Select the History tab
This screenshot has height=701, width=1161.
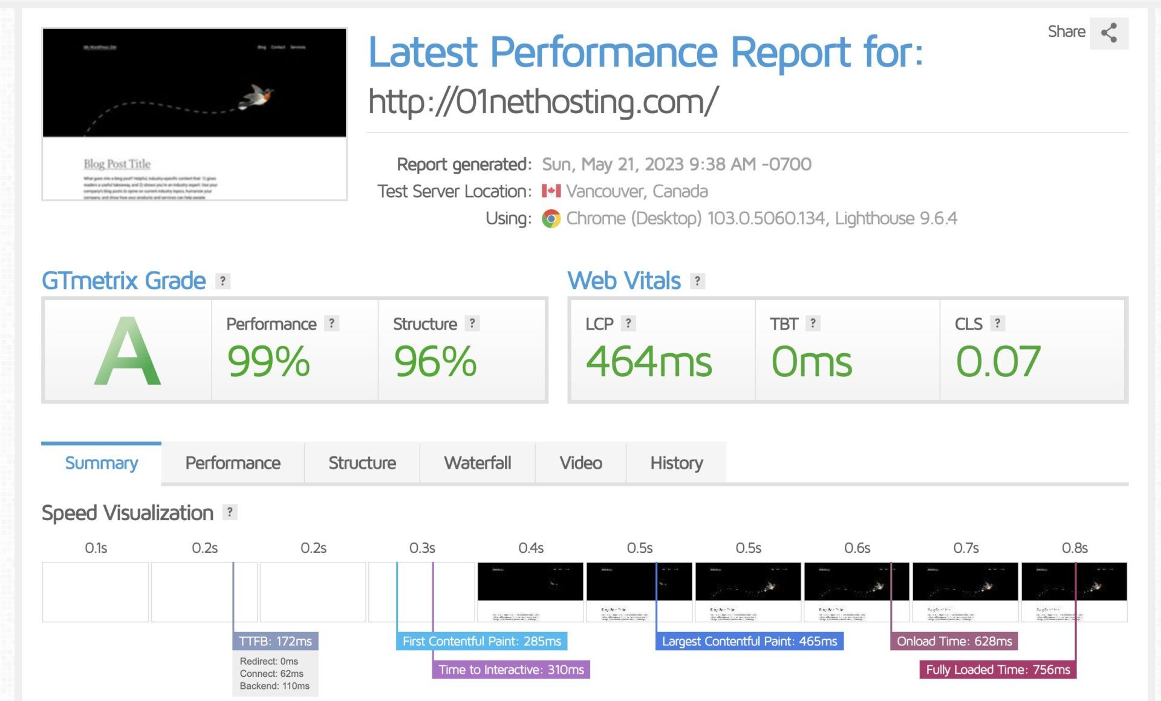tap(677, 463)
